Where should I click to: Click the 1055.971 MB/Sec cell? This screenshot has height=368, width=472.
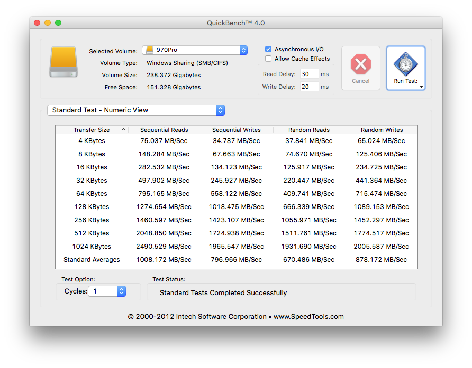[x=309, y=220]
